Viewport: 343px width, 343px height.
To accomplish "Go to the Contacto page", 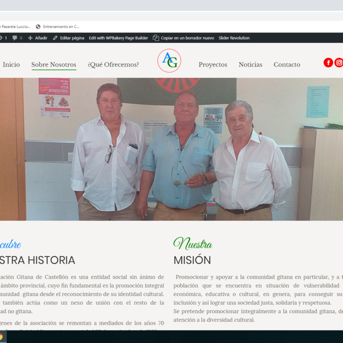I will point(287,65).
